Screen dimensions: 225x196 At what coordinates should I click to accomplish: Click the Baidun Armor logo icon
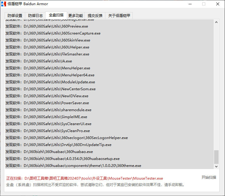click(x=4, y=4)
